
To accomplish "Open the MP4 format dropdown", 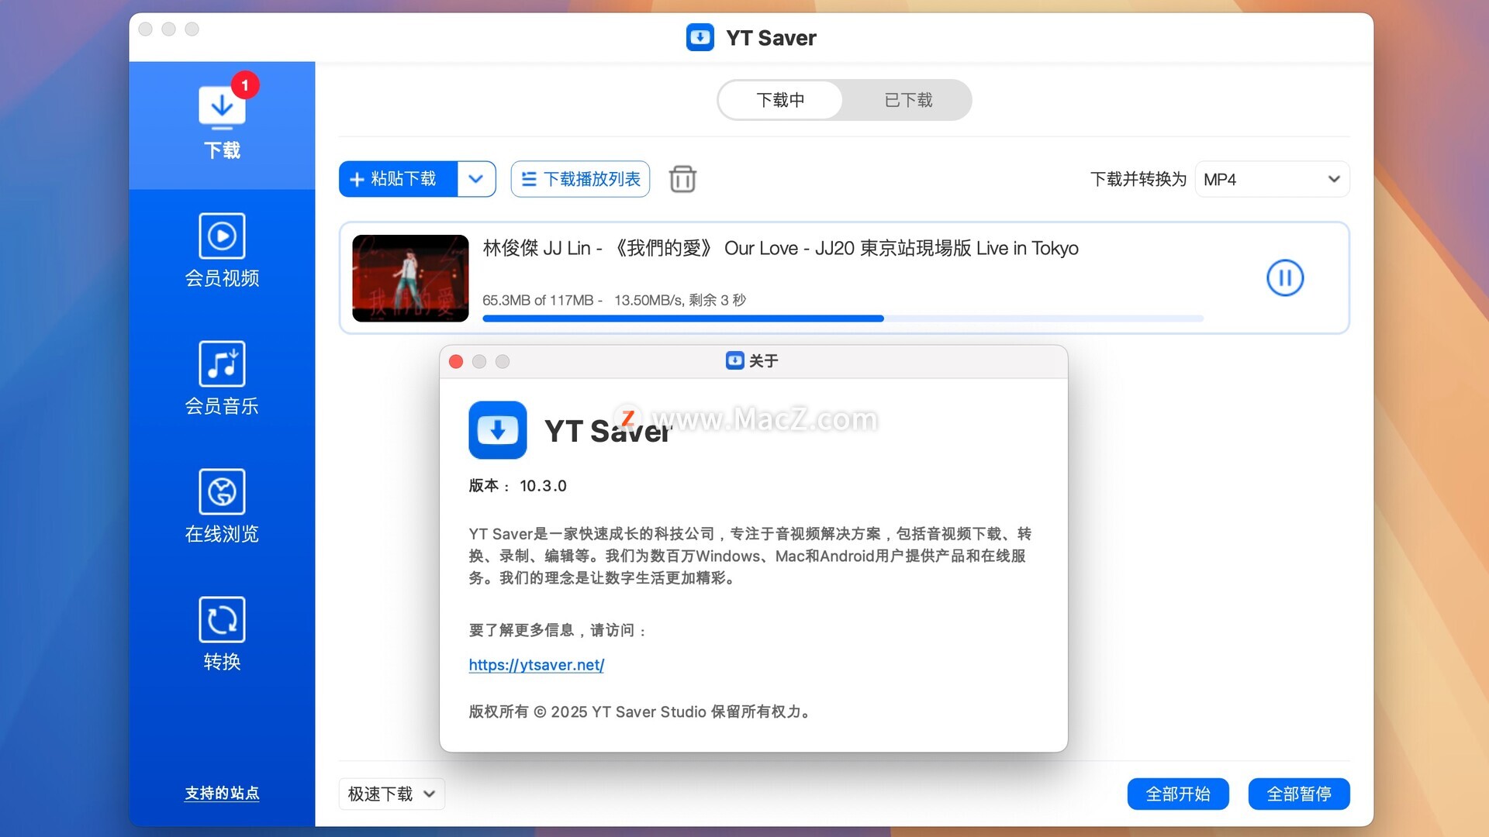I will [1272, 179].
